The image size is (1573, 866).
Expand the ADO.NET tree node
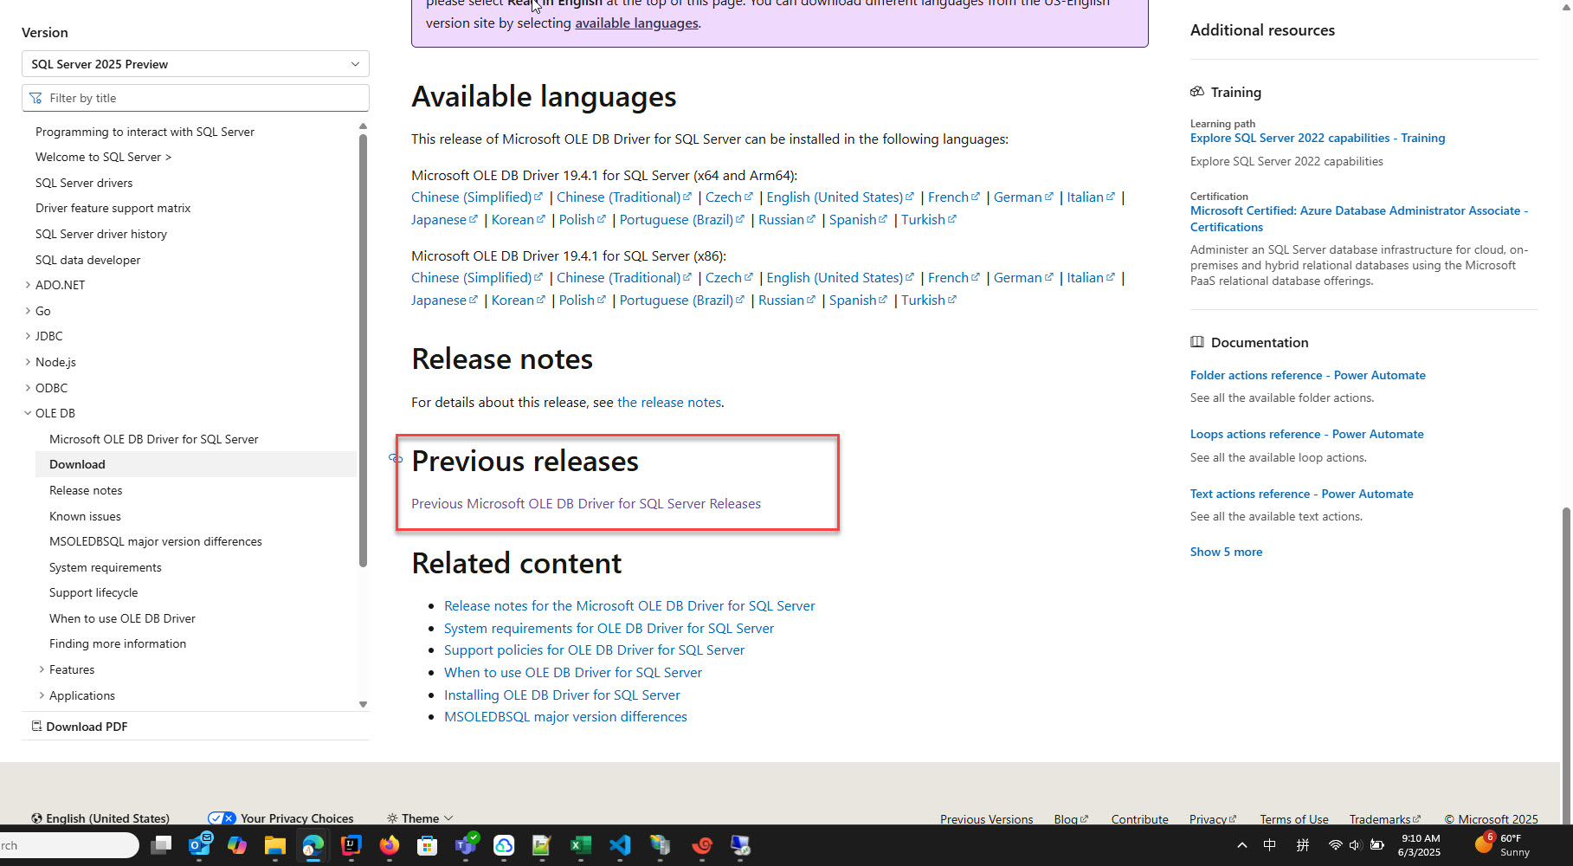click(28, 285)
